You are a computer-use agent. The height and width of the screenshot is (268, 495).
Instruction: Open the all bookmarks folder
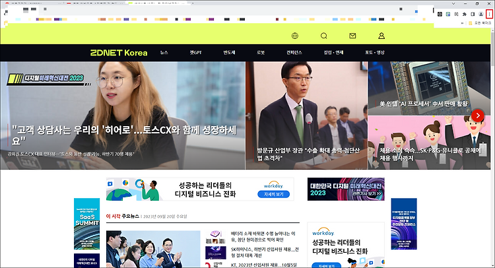(480, 23)
